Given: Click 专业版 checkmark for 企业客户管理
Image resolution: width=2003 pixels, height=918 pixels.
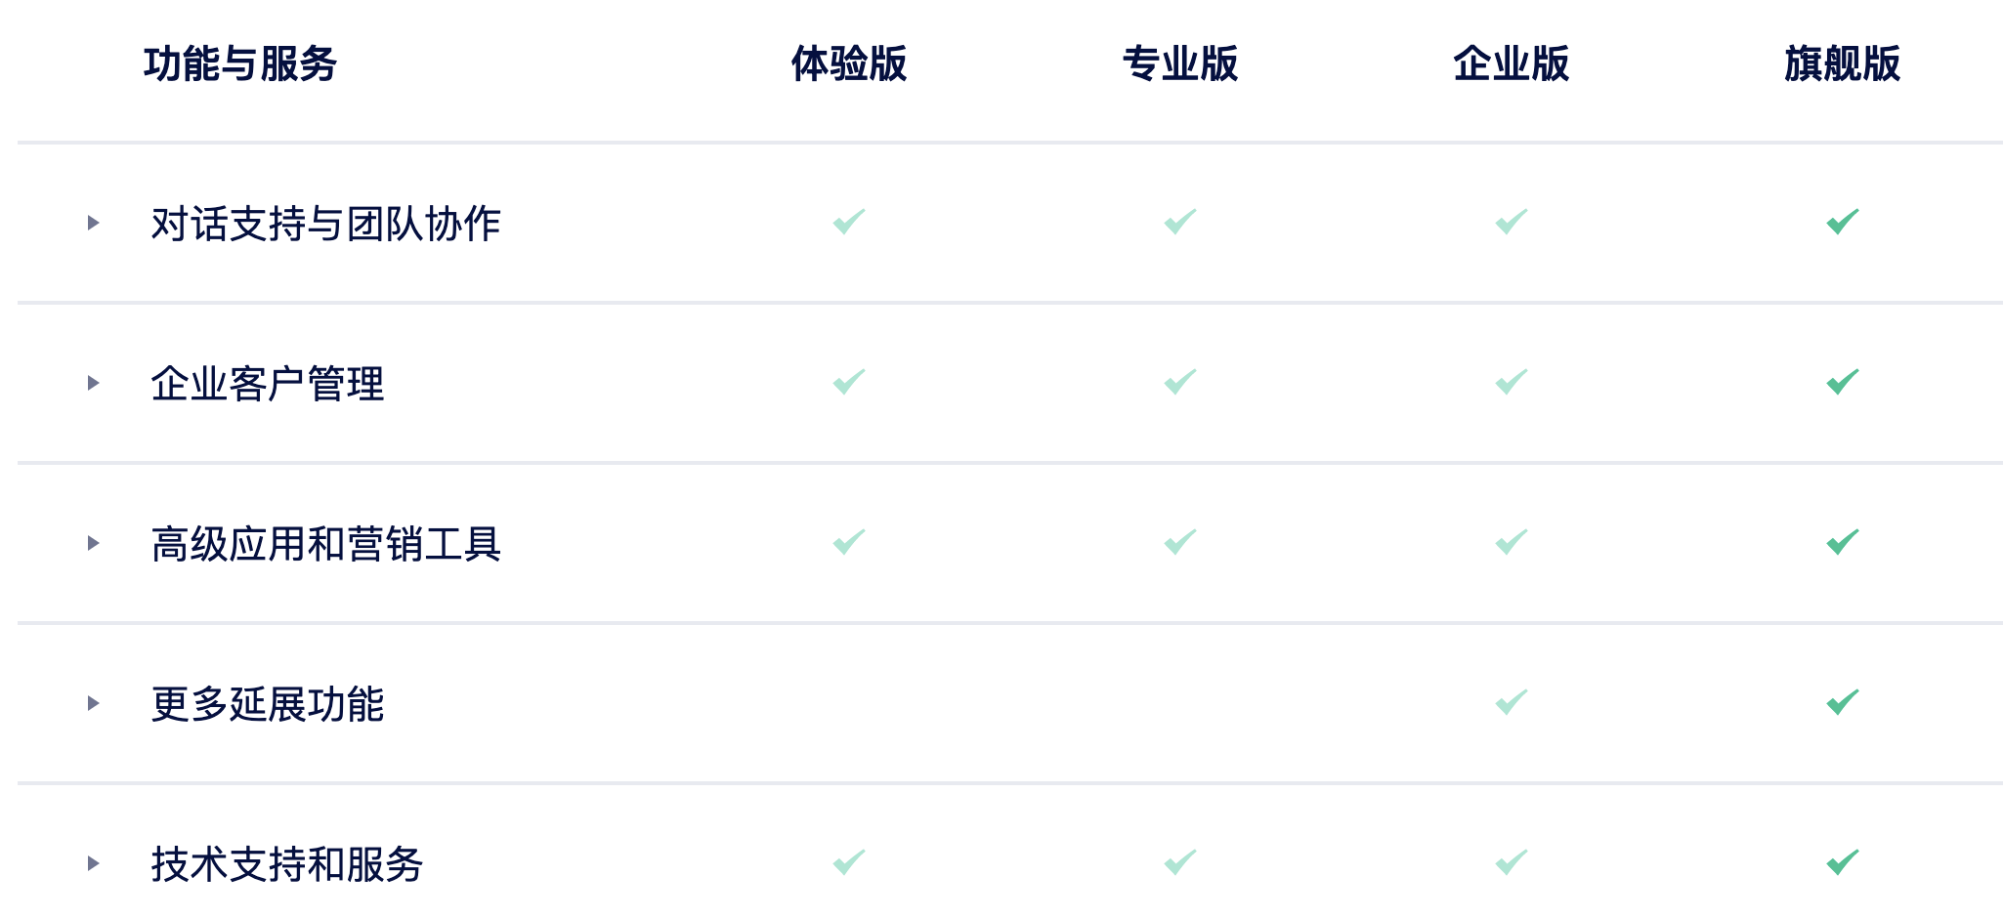Looking at the screenshot, I should click(1180, 382).
